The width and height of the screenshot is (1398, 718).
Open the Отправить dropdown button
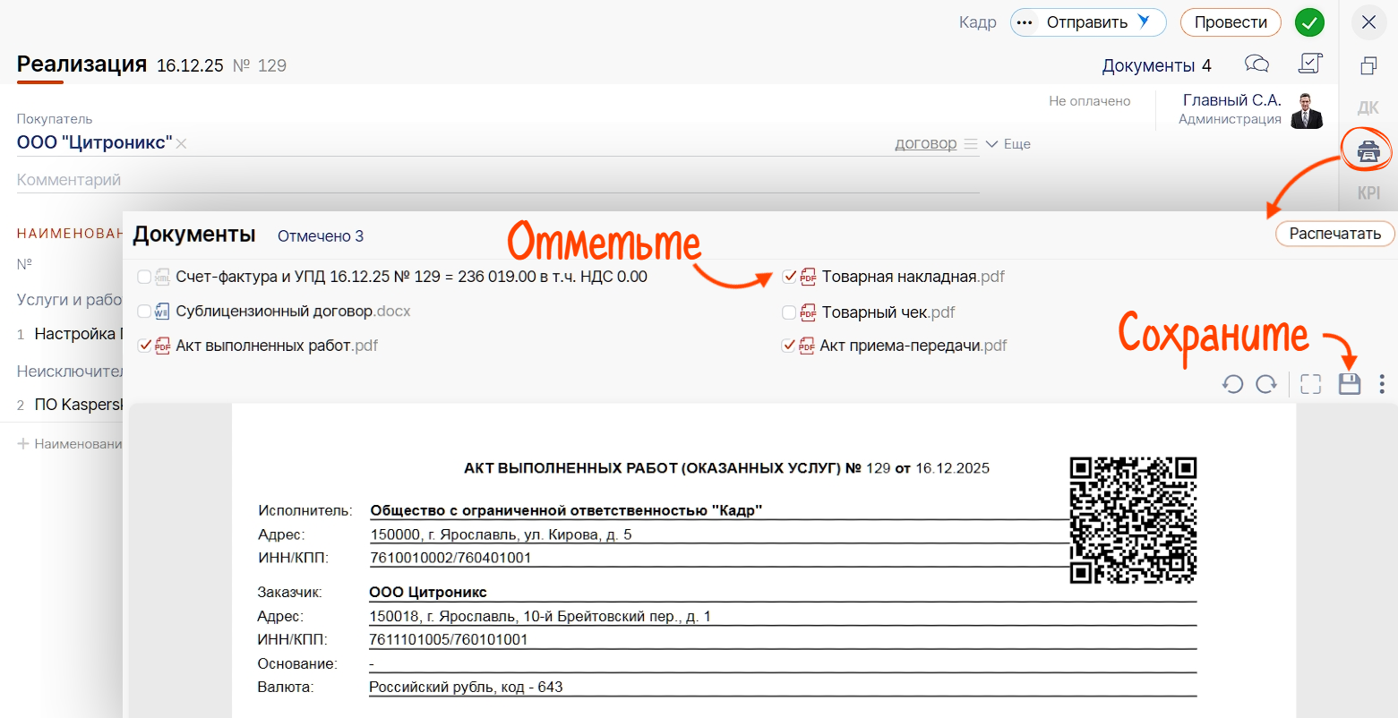tap(1087, 22)
